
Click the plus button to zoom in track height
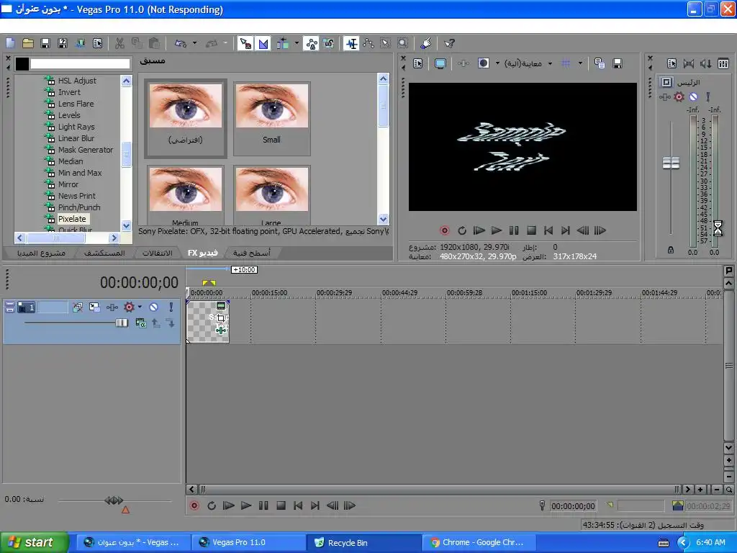(x=728, y=460)
